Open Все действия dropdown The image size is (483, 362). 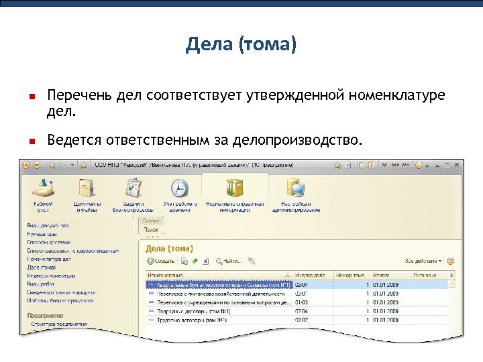(423, 261)
